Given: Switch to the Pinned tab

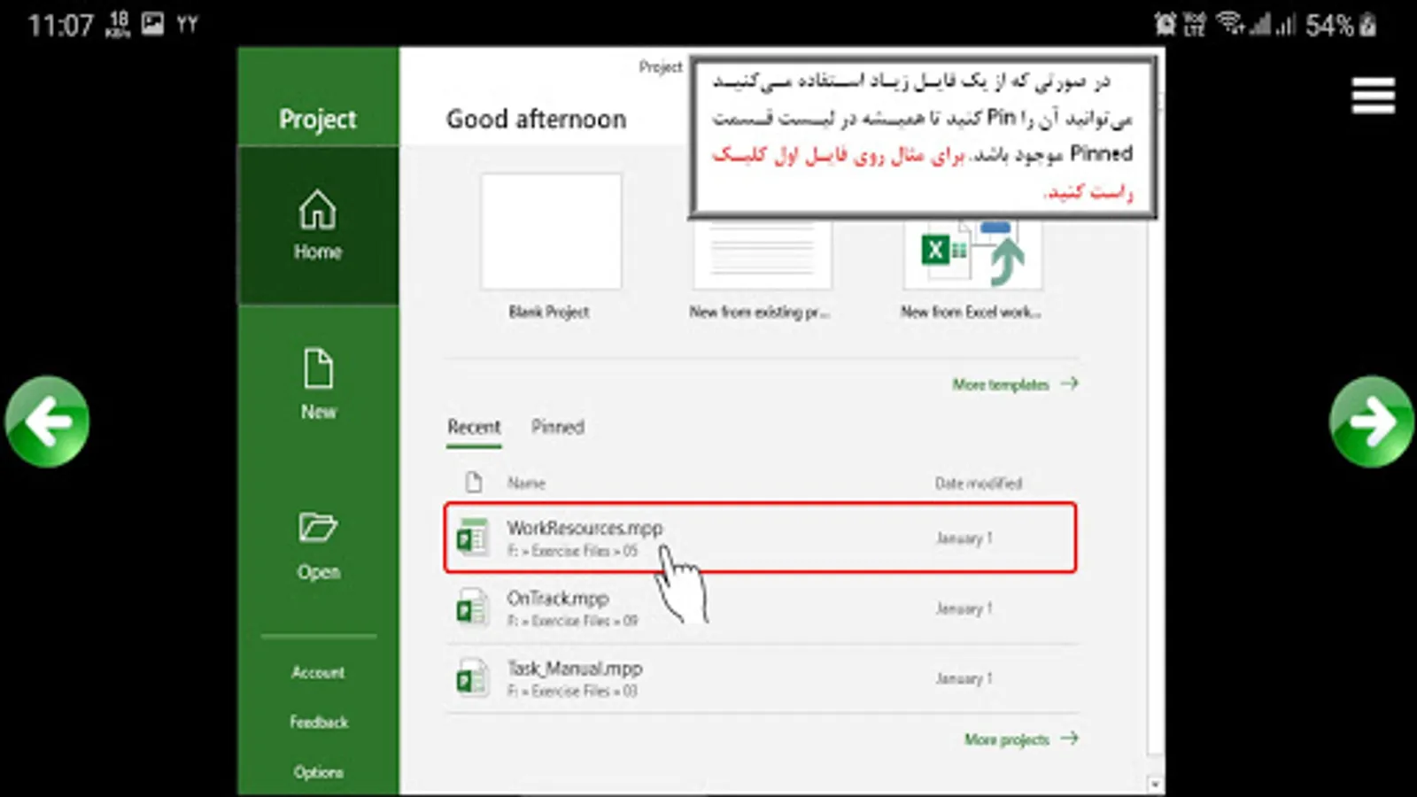Looking at the screenshot, I should coord(558,427).
